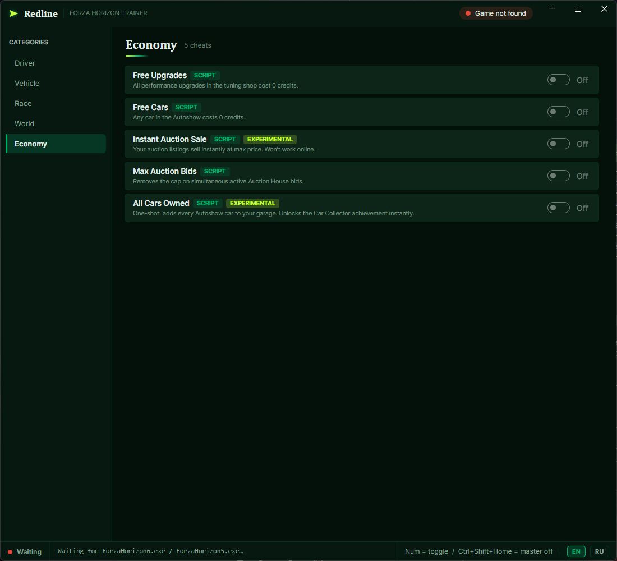
Task: Click the SCRIPT tag on Instant Auction Sale
Action: (225, 139)
